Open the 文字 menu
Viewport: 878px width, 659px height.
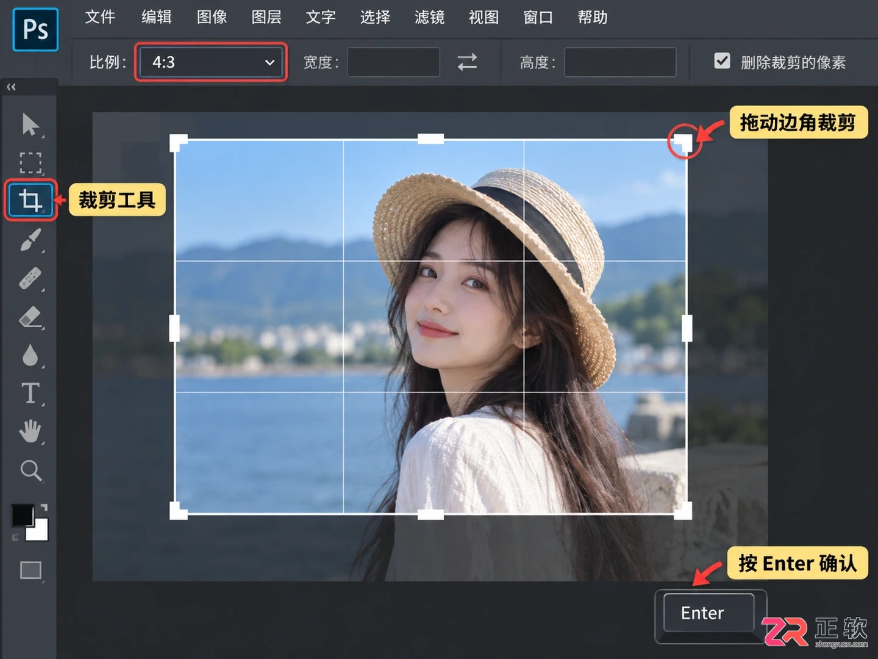(321, 17)
